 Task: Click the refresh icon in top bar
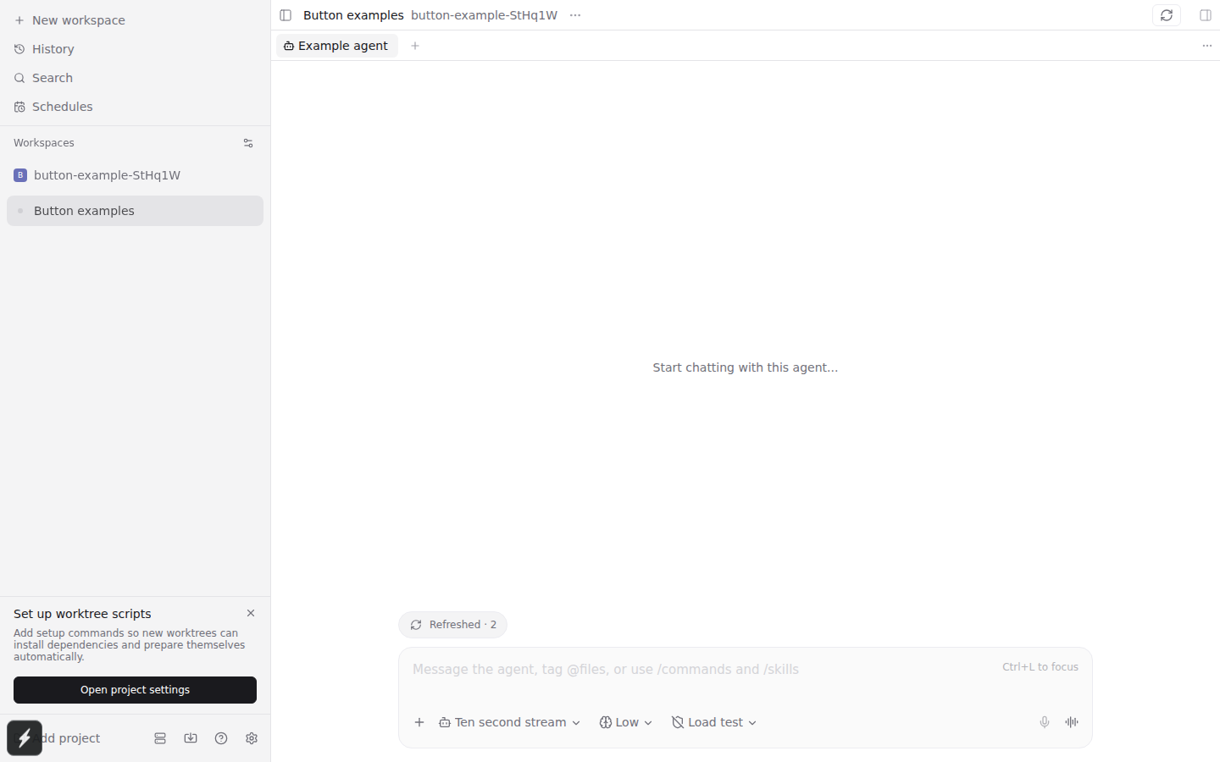pyautogui.click(x=1167, y=15)
